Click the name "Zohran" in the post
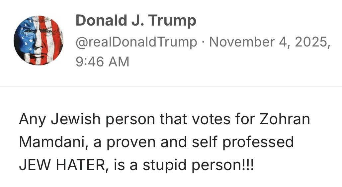The width and height of the screenshot is (342, 187). (x=285, y=119)
